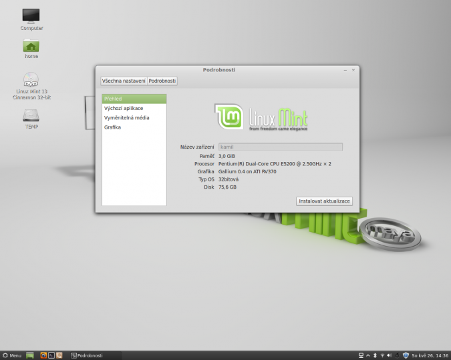Viewport: 451px width, 360px height.
Task: Open the home folder desktop icon
Action: tap(31, 49)
